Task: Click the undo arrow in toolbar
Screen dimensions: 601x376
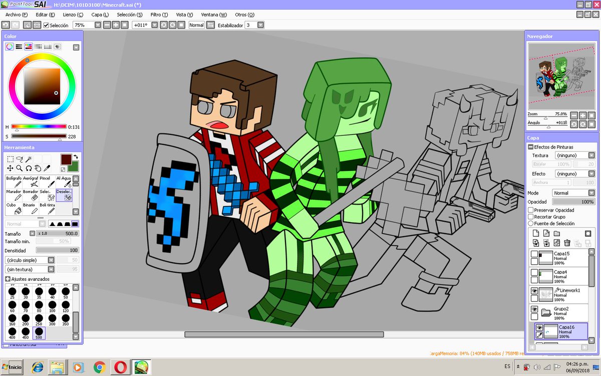Action: [6, 25]
